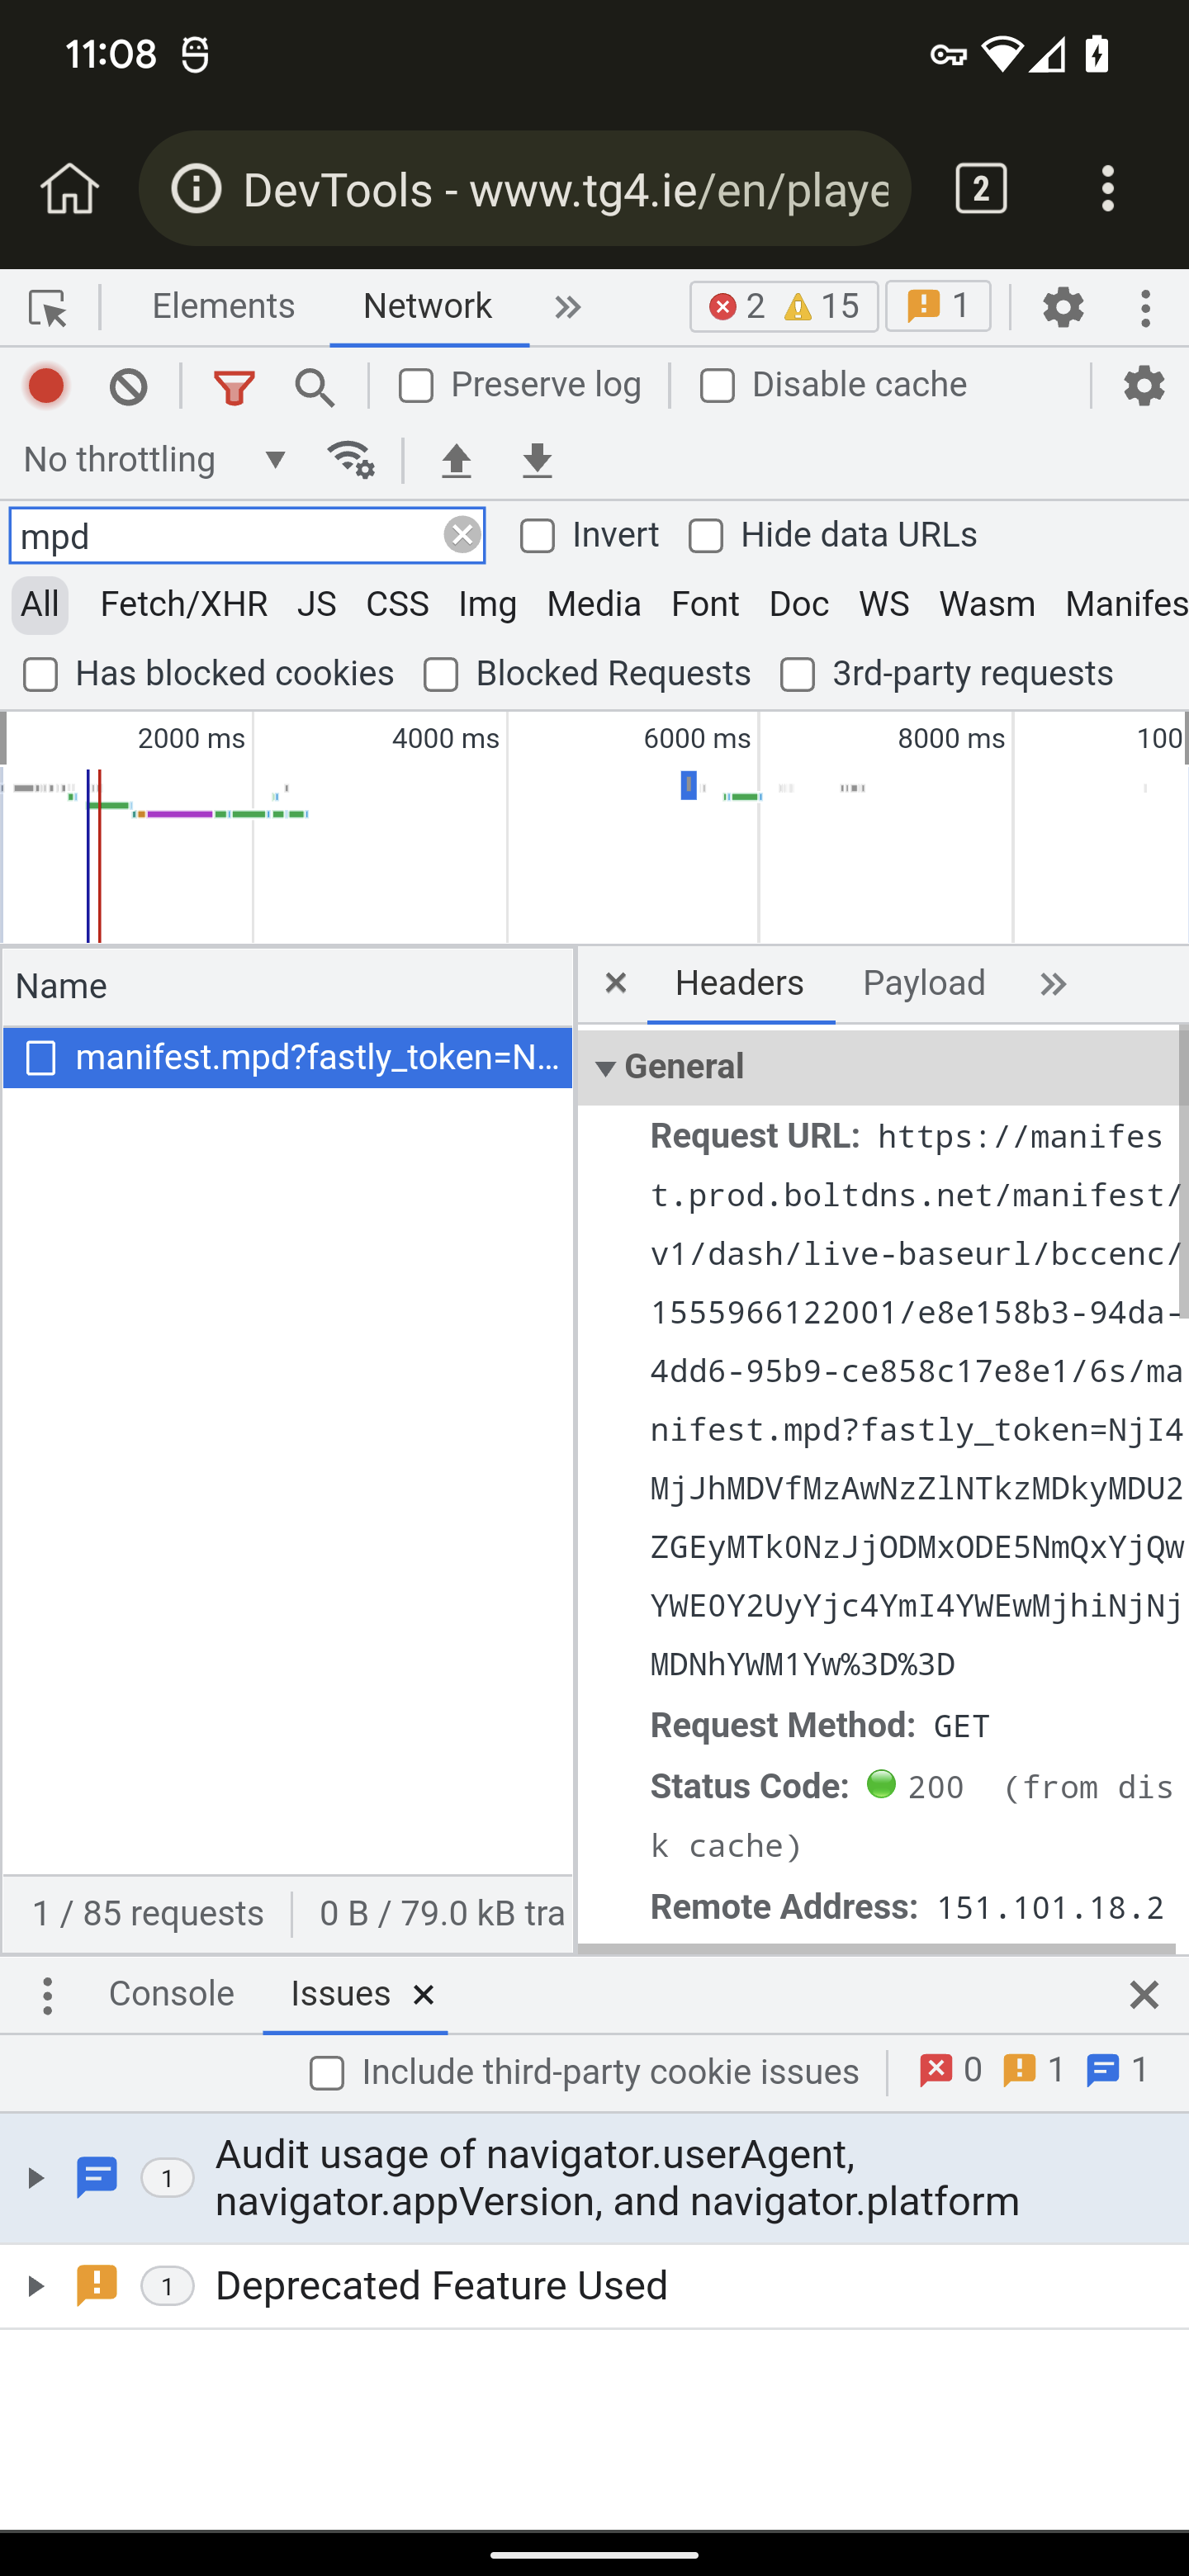Image resolution: width=1189 pixels, height=2576 pixels.
Task: Open the No throttling dropdown
Action: tap(155, 460)
